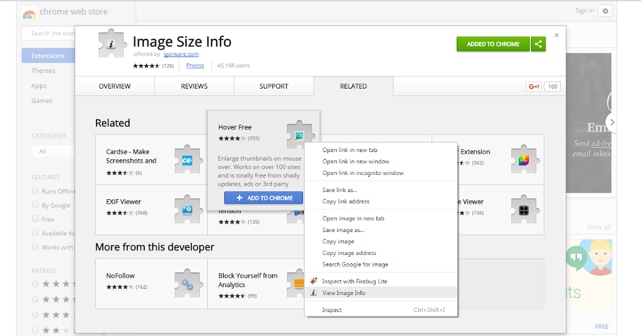This screenshot has width=641, height=336.
Task: Toggle the By Google checkbox
Action: coord(35,204)
